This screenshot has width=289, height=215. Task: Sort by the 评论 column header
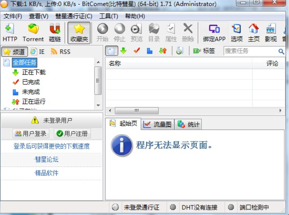point(269,64)
